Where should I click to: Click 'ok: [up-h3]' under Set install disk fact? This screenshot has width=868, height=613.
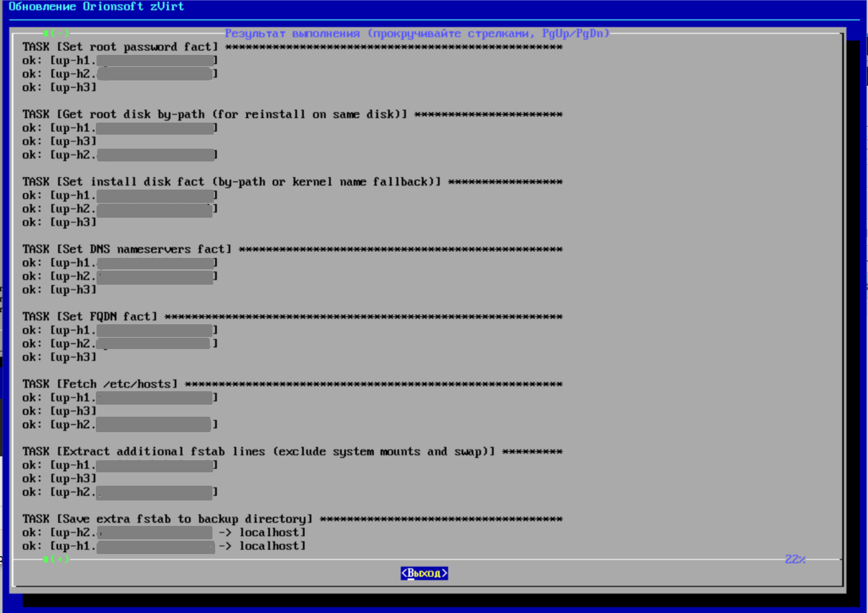click(x=60, y=222)
